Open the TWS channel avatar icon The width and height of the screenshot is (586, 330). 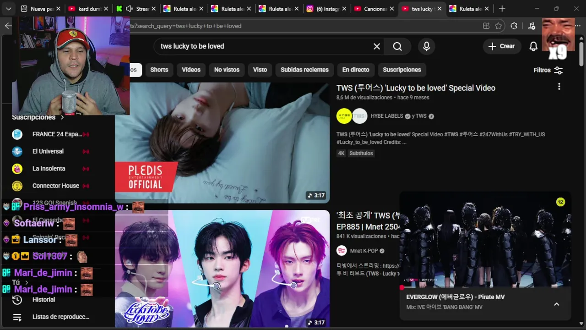click(360, 116)
